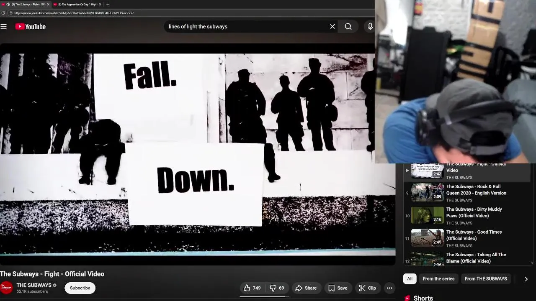Play 'Rock & Roll Queen 2020 - English Version' thumbnail
Screen dimensions: 536x301
point(427,193)
